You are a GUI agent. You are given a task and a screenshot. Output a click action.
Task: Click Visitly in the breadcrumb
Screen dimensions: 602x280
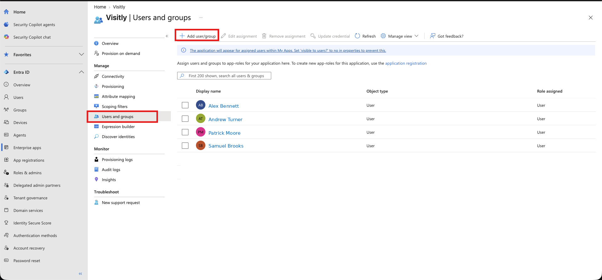pos(119,7)
